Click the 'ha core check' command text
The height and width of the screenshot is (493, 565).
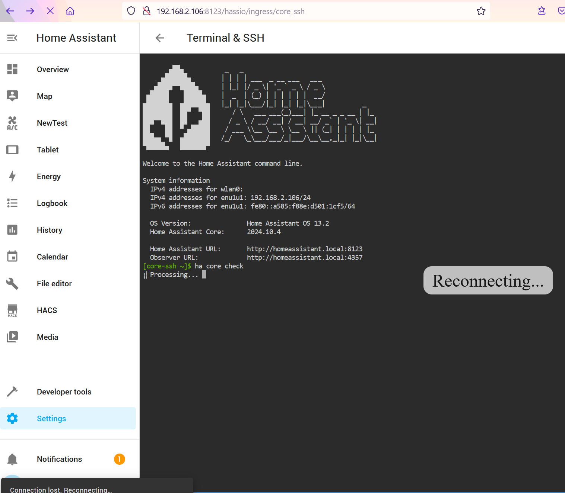tap(219, 266)
